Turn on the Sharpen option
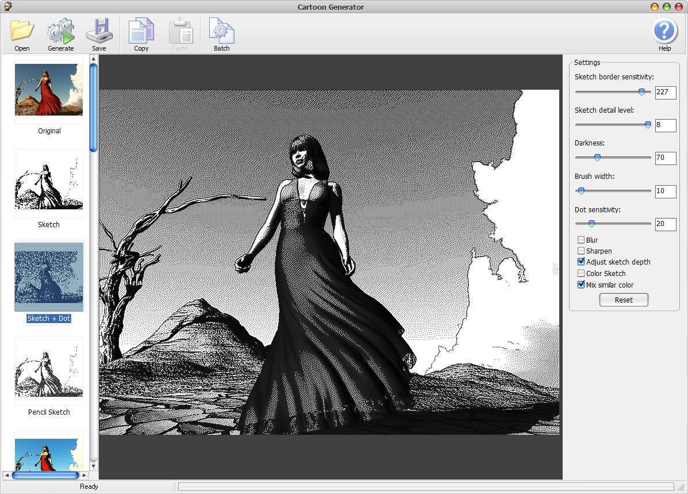Image resolution: width=688 pixels, height=494 pixels. tap(581, 251)
